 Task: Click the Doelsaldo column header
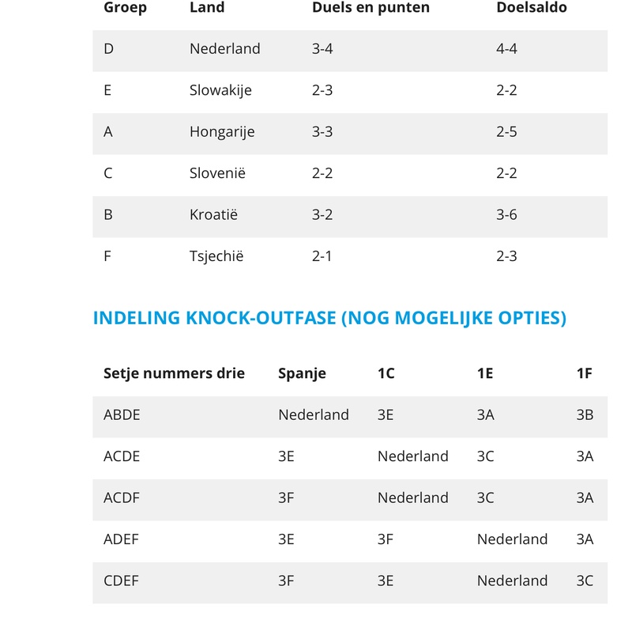pyautogui.click(x=532, y=8)
